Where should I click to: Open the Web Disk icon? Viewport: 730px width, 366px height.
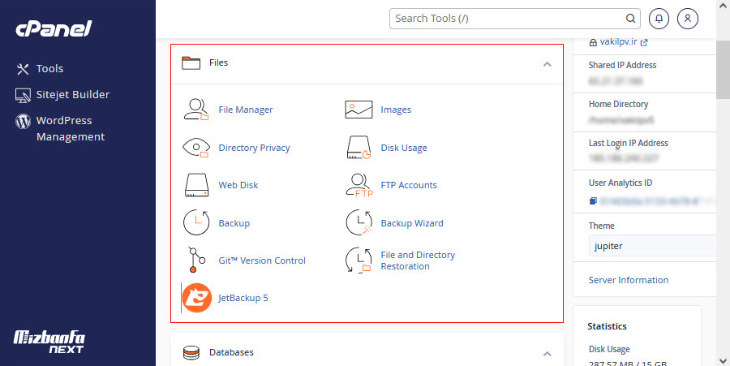point(196,185)
